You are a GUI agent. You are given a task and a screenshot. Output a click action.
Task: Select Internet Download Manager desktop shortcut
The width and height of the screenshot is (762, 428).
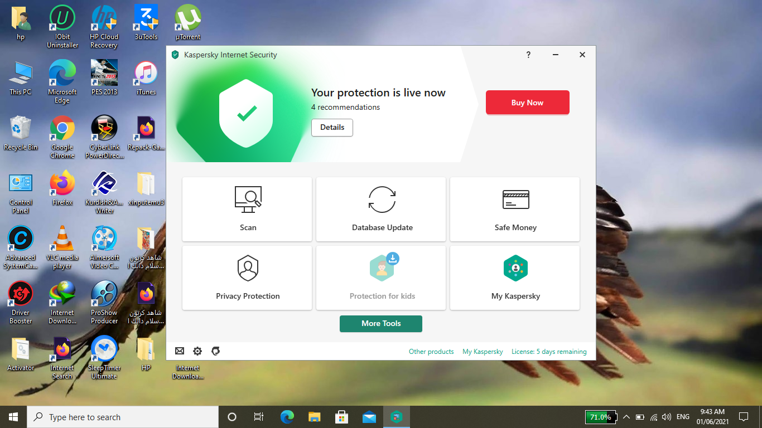(x=62, y=303)
